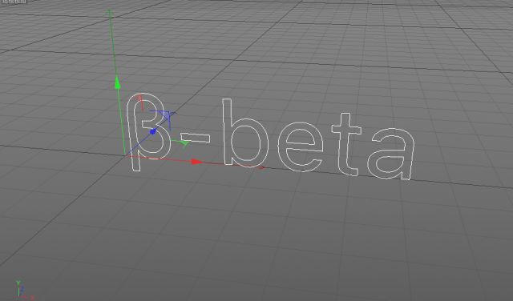Select the hyphen spline outline
513x301 pixels.
point(196,138)
